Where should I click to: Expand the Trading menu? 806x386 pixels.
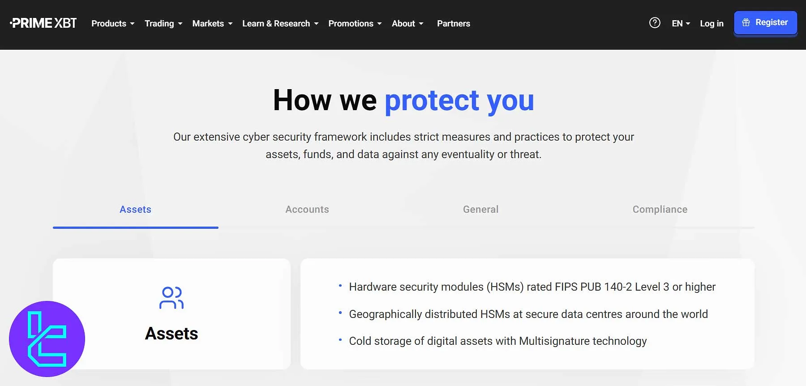[163, 23]
